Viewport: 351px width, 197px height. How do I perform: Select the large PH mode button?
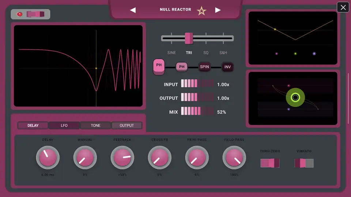[x=159, y=66]
